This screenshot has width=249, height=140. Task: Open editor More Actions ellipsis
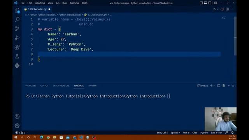point(232,9)
